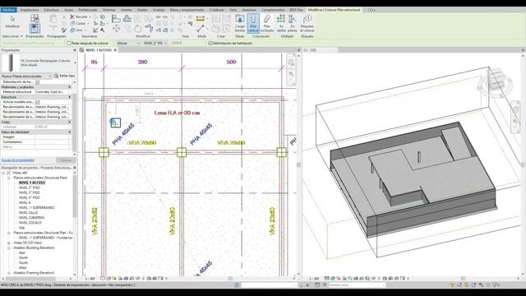Select NIVEL CUBIERTAS view
526x296 pixels.
(x=31, y=217)
